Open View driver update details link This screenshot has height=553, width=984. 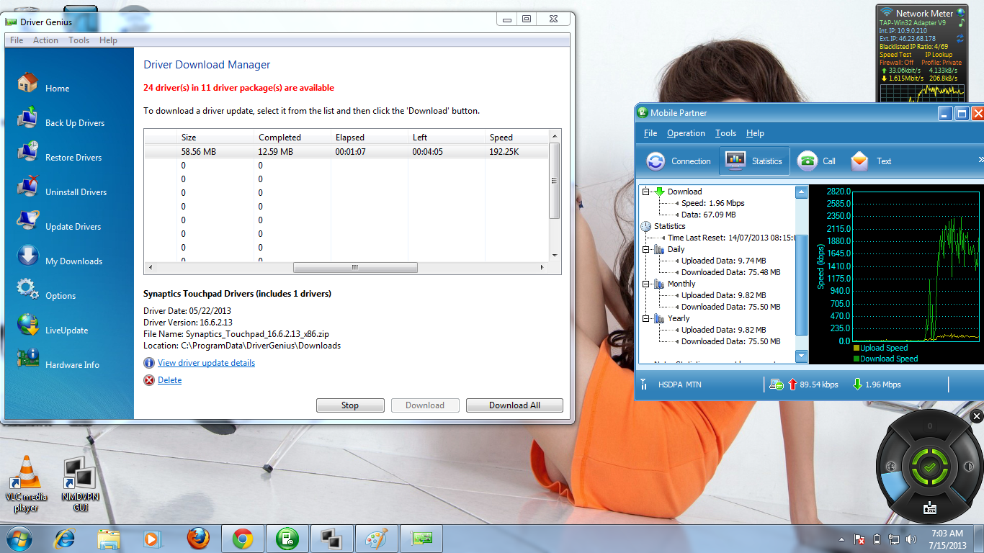point(206,363)
